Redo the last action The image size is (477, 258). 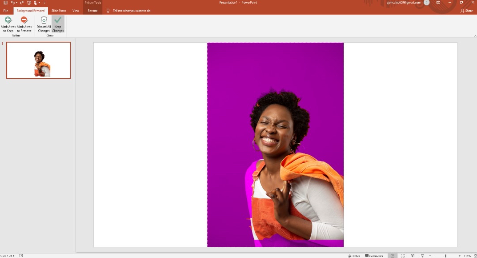(x=22, y=3)
